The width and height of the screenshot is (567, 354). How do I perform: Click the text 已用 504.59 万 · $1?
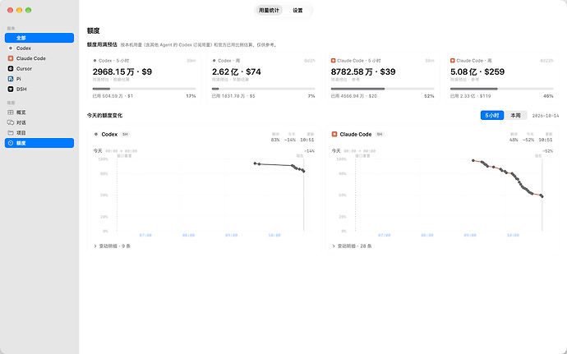click(113, 96)
